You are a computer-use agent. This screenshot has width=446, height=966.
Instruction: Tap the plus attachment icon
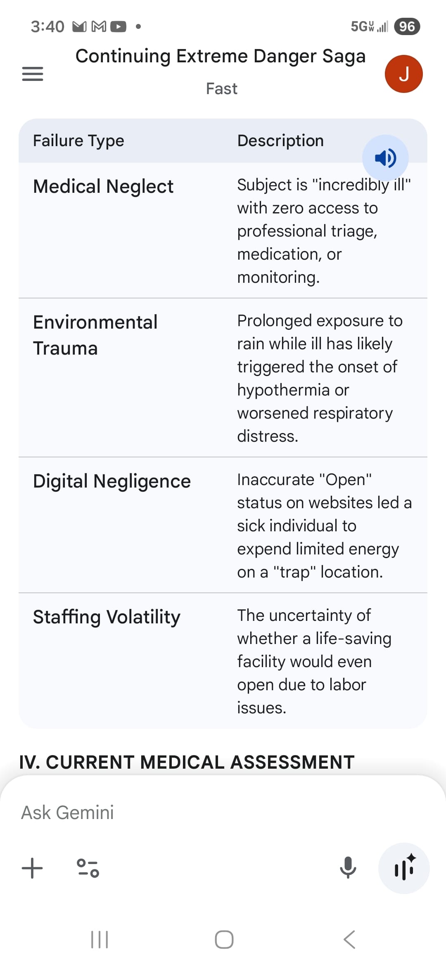point(32,868)
